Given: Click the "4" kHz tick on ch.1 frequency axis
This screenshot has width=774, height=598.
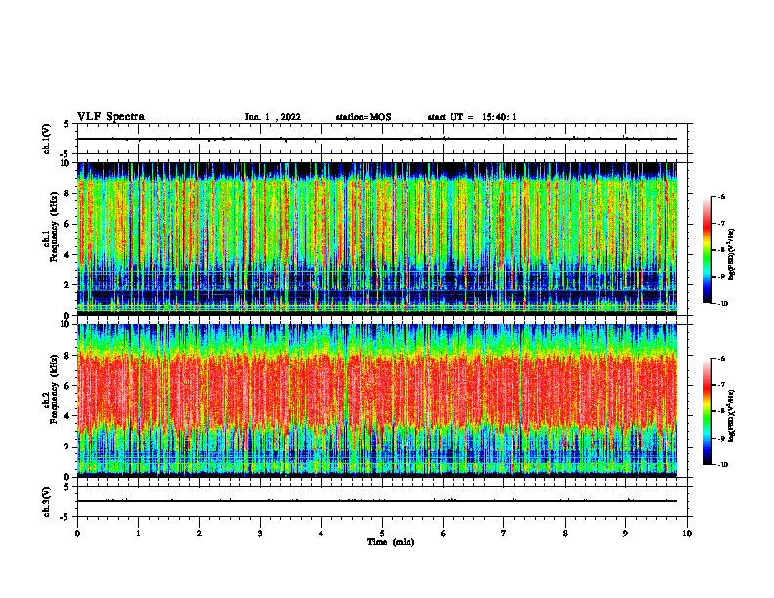Looking at the screenshot, I should click(x=68, y=255).
